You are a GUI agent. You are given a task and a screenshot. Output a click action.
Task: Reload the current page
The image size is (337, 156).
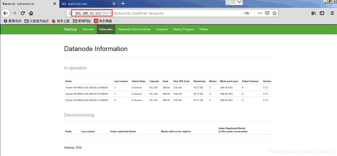pos(23,13)
